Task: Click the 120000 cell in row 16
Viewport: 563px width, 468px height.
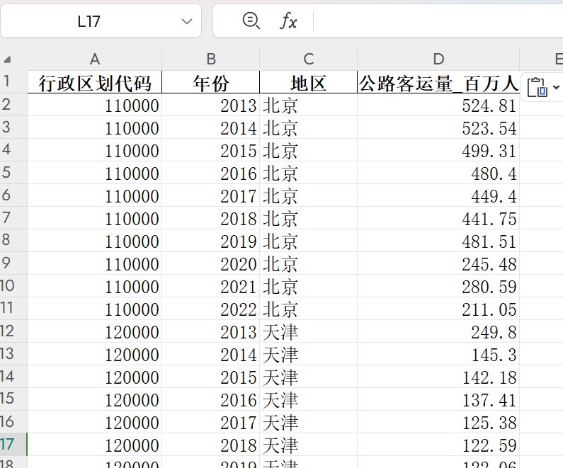Action: point(95,422)
